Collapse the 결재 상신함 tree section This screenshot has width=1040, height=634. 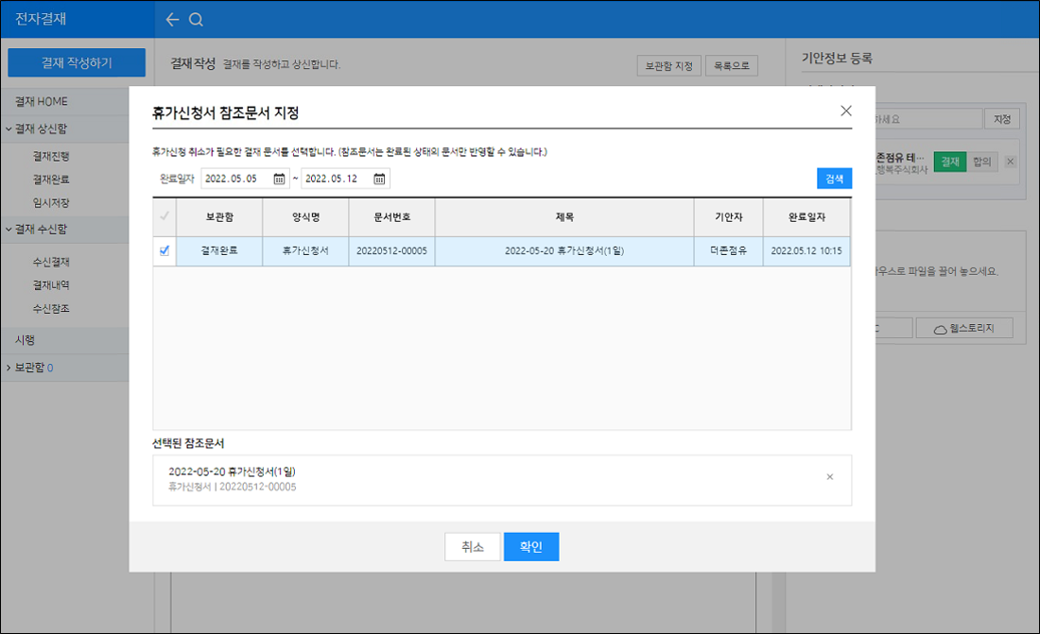9,129
